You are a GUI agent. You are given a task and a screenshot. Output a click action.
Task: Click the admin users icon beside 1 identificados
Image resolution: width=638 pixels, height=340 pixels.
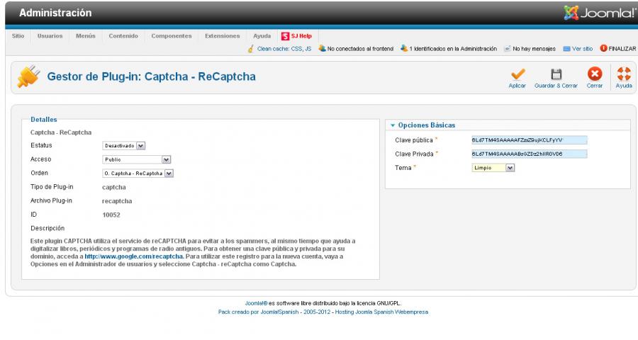point(403,48)
